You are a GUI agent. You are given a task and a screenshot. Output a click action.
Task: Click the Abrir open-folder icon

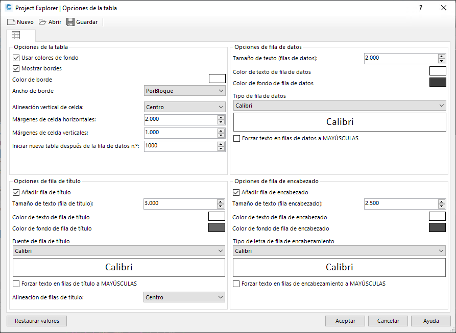[x=43, y=22]
